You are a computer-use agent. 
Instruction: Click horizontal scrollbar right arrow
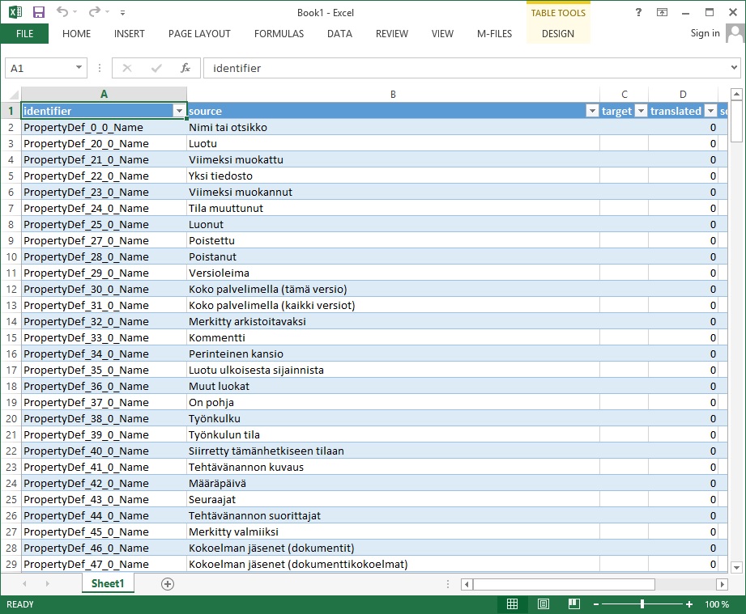[722, 584]
